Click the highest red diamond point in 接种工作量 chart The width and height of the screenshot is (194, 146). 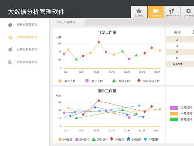coord(99,101)
